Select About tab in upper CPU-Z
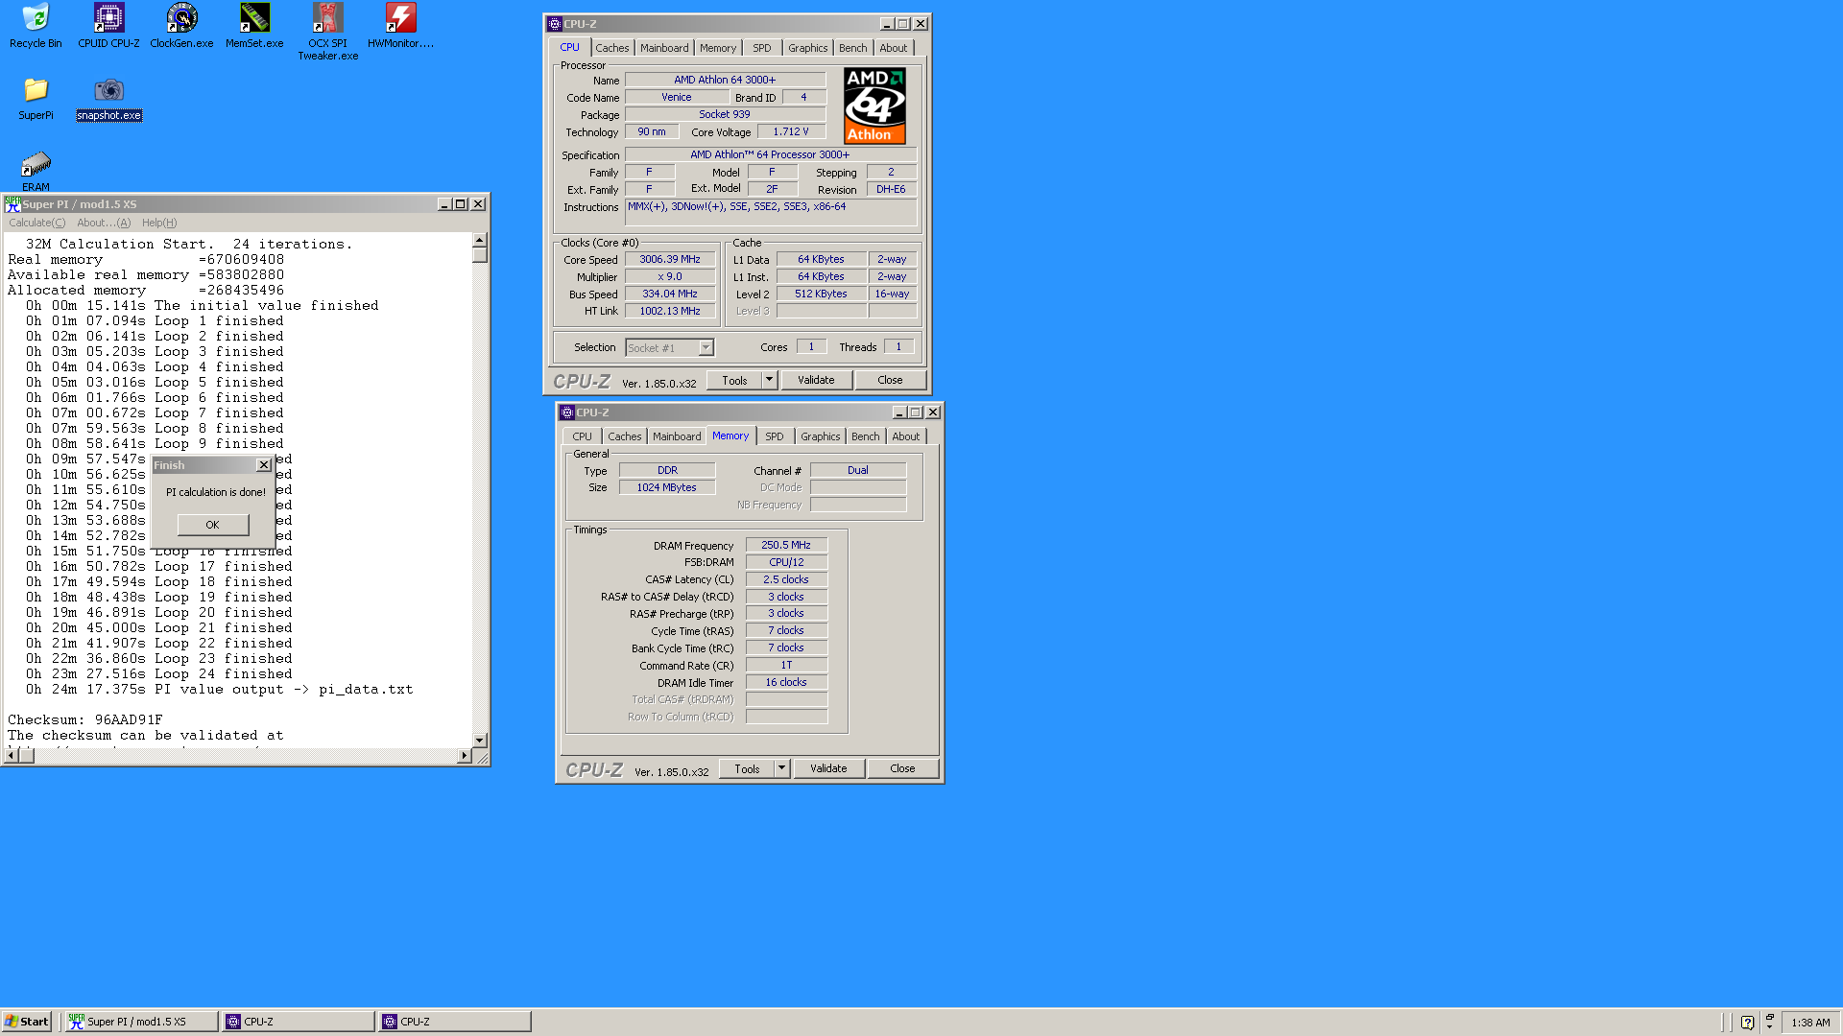Screen dimensions: 1843x1036 [893, 48]
